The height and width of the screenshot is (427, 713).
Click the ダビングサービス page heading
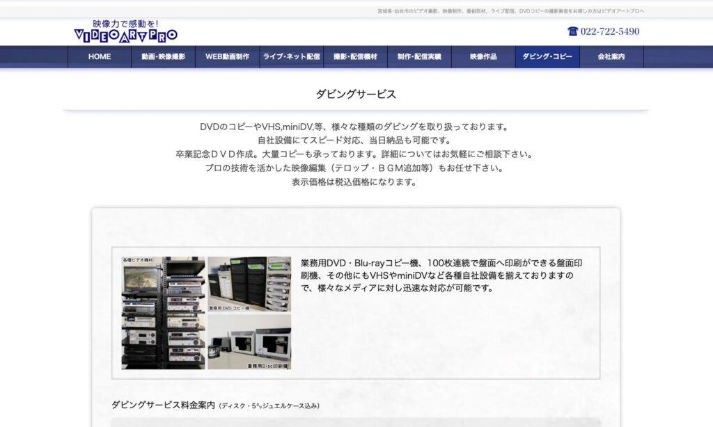(x=356, y=95)
